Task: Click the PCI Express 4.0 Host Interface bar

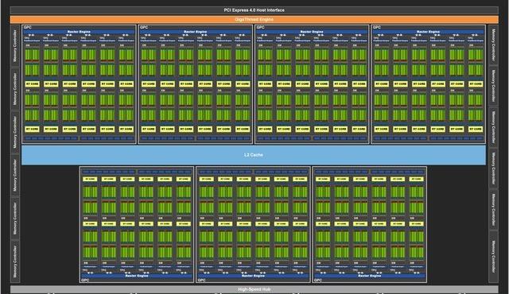Action: point(254,10)
